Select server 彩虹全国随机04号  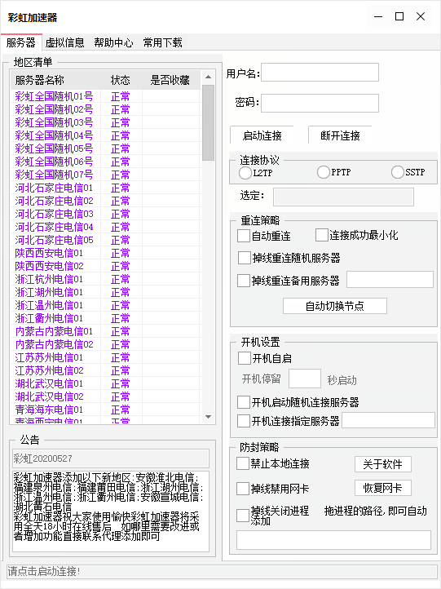click(x=54, y=135)
